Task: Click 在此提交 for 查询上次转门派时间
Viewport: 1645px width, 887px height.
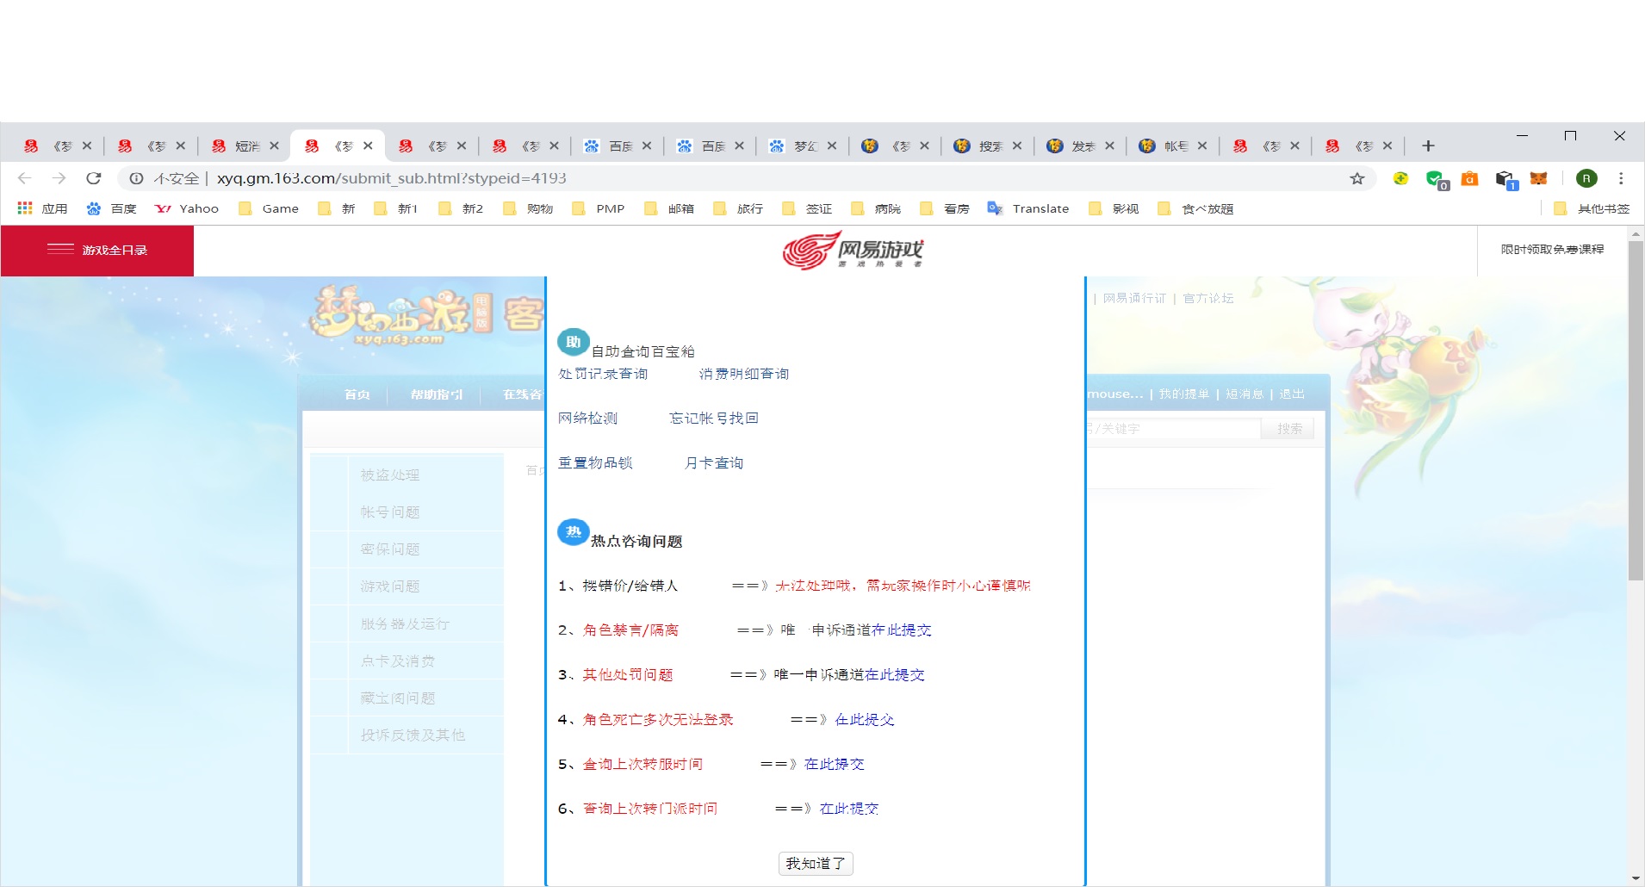Action: click(x=849, y=809)
